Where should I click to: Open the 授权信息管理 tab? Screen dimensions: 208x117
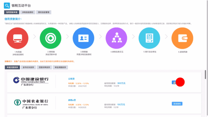[x=44, y=12]
